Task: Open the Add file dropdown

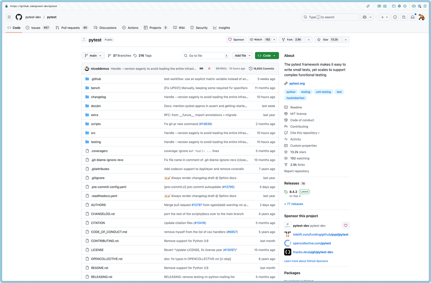Action: pyautogui.click(x=243, y=56)
